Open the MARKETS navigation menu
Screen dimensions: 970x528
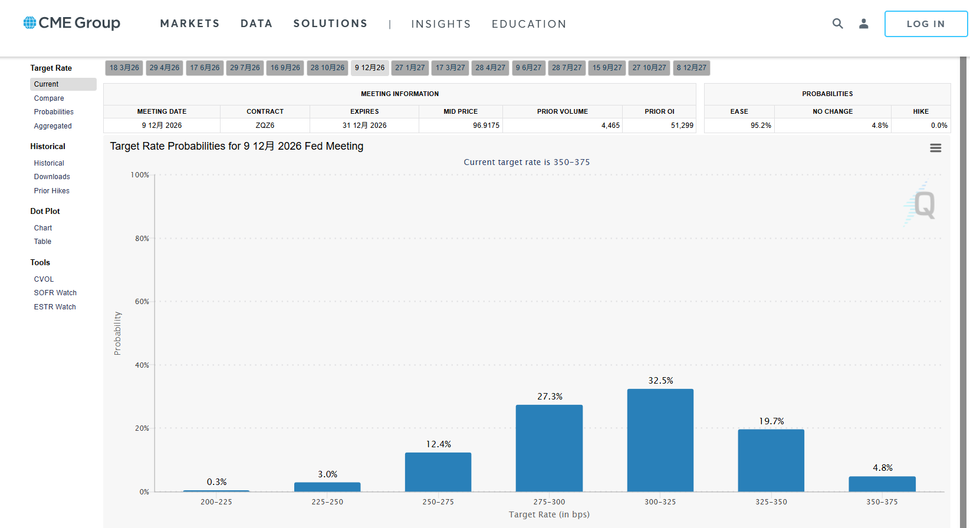190,24
